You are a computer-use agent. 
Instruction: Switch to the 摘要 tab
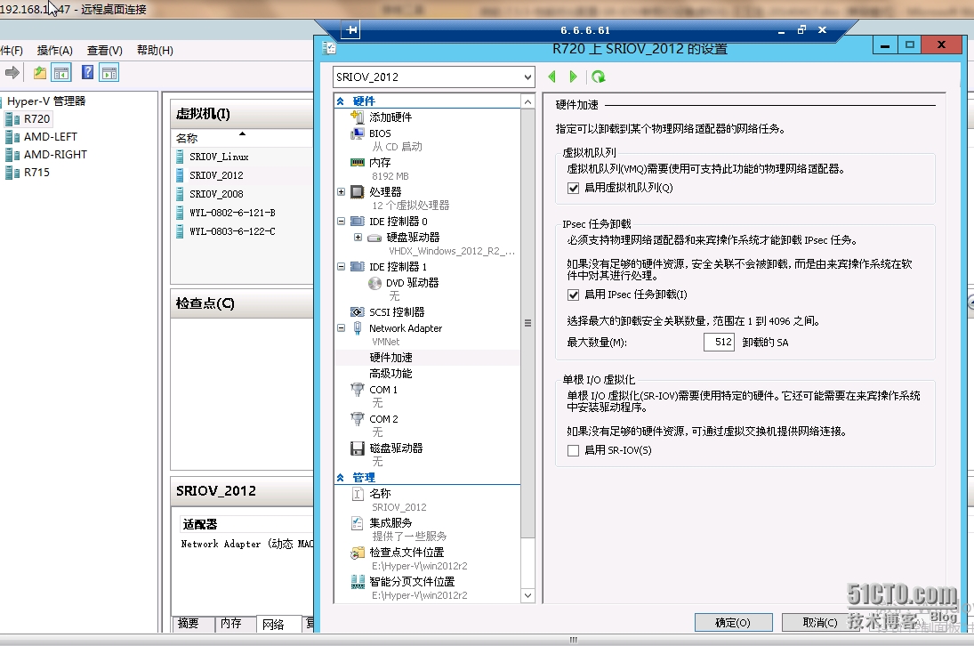(x=188, y=624)
